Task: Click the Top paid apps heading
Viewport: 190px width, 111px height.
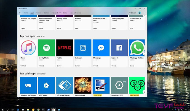Action: click(x=28, y=73)
